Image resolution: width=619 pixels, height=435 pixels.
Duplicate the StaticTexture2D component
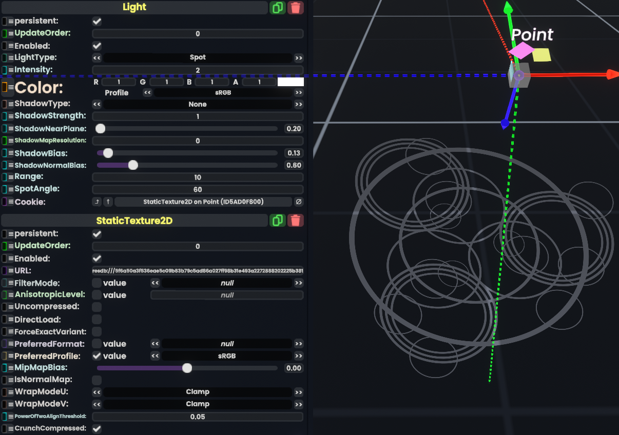click(278, 221)
